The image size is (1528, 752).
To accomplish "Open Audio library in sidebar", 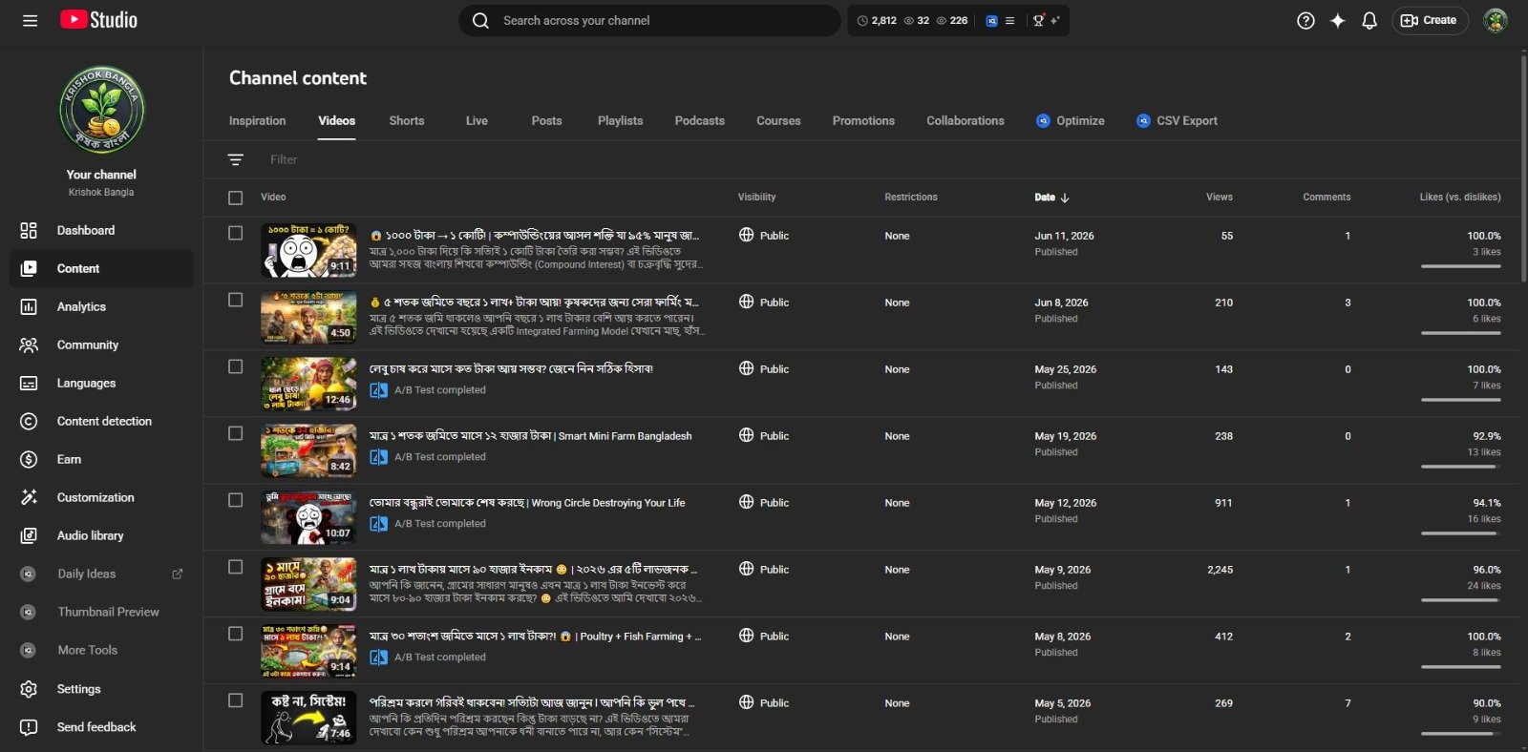I will [101, 535].
